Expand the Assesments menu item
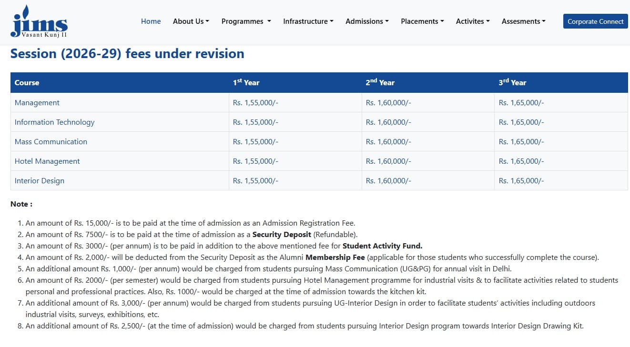 point(523,21)
